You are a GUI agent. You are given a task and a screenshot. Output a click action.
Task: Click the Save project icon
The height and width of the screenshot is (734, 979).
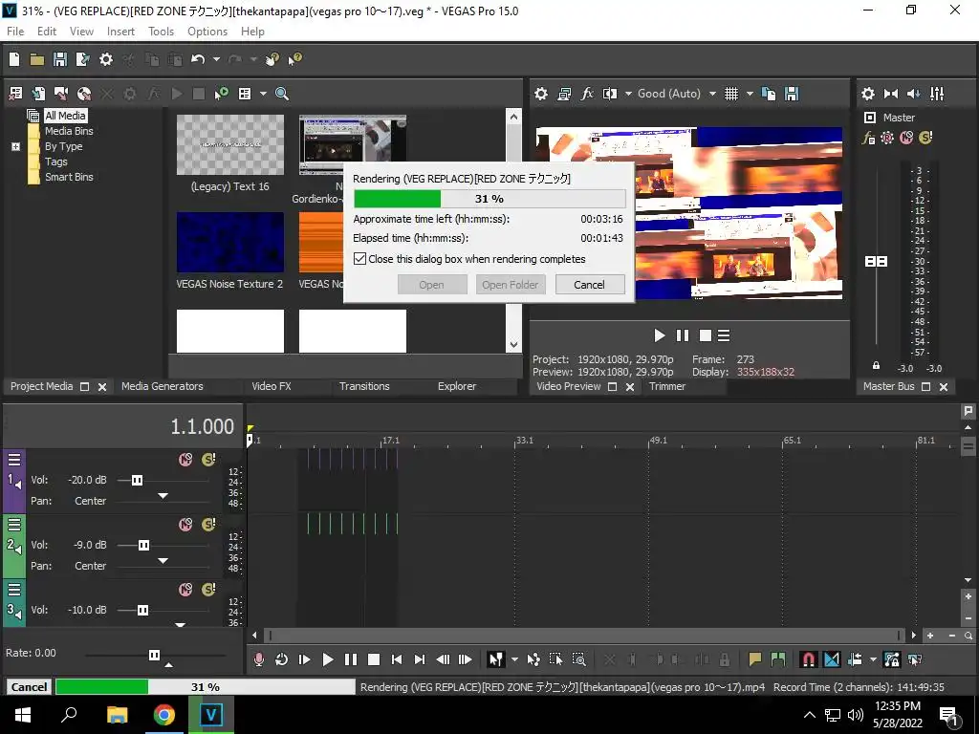(60, 59)
